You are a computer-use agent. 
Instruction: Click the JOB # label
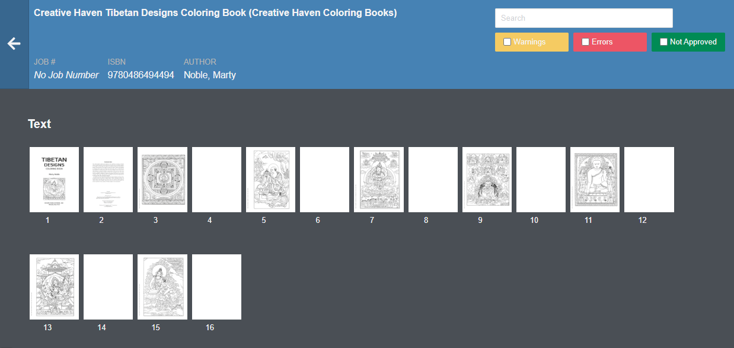(44, 62)
